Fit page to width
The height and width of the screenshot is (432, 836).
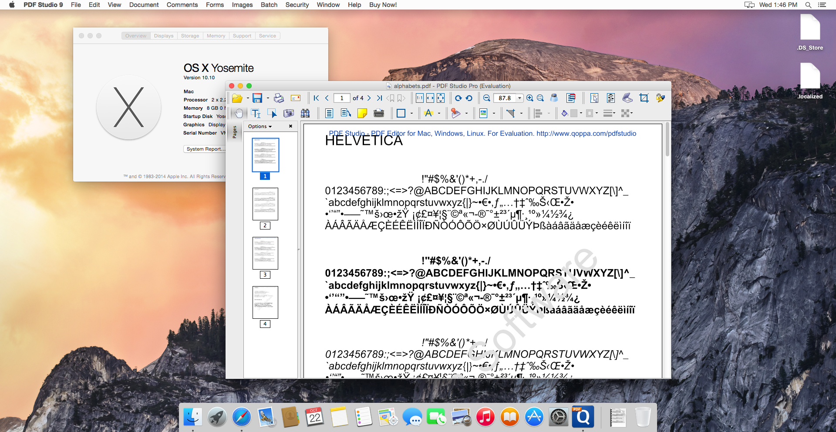pos(430,98)
